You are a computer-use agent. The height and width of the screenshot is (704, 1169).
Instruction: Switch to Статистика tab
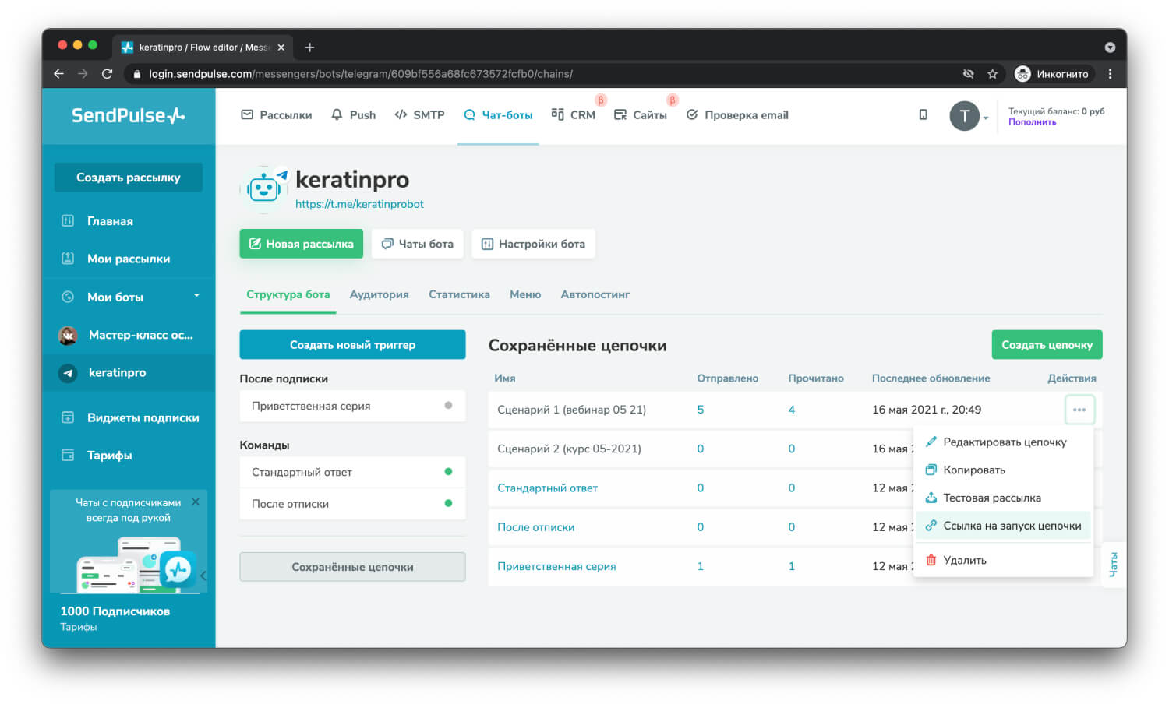pyautogui.click(x=459, y=294)
